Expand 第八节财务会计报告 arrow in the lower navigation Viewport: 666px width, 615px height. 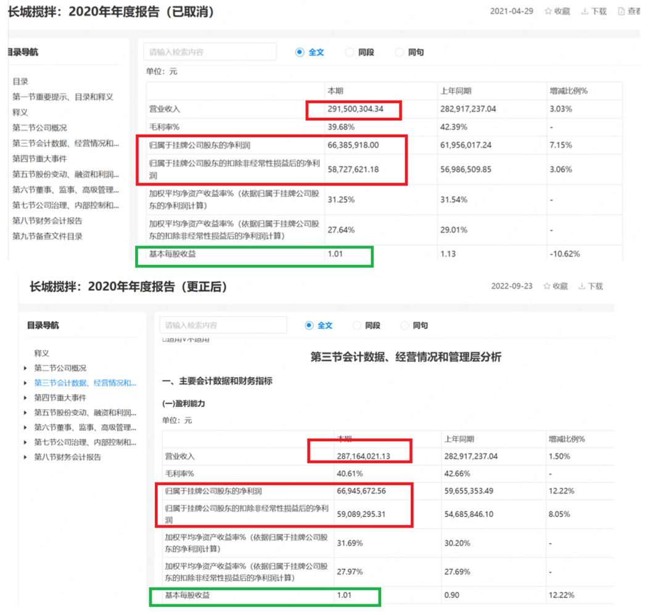pos(25,457)
